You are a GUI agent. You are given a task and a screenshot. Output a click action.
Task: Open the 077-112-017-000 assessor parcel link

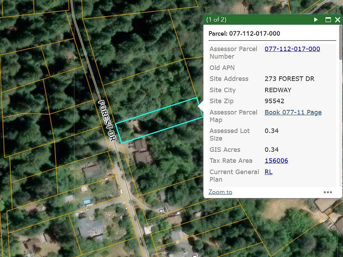[292, 49]
